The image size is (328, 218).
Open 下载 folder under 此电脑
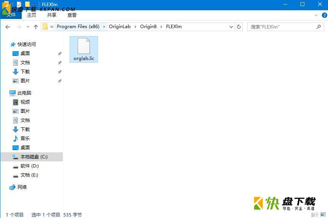pyautogui.click(x=25, y=130)
